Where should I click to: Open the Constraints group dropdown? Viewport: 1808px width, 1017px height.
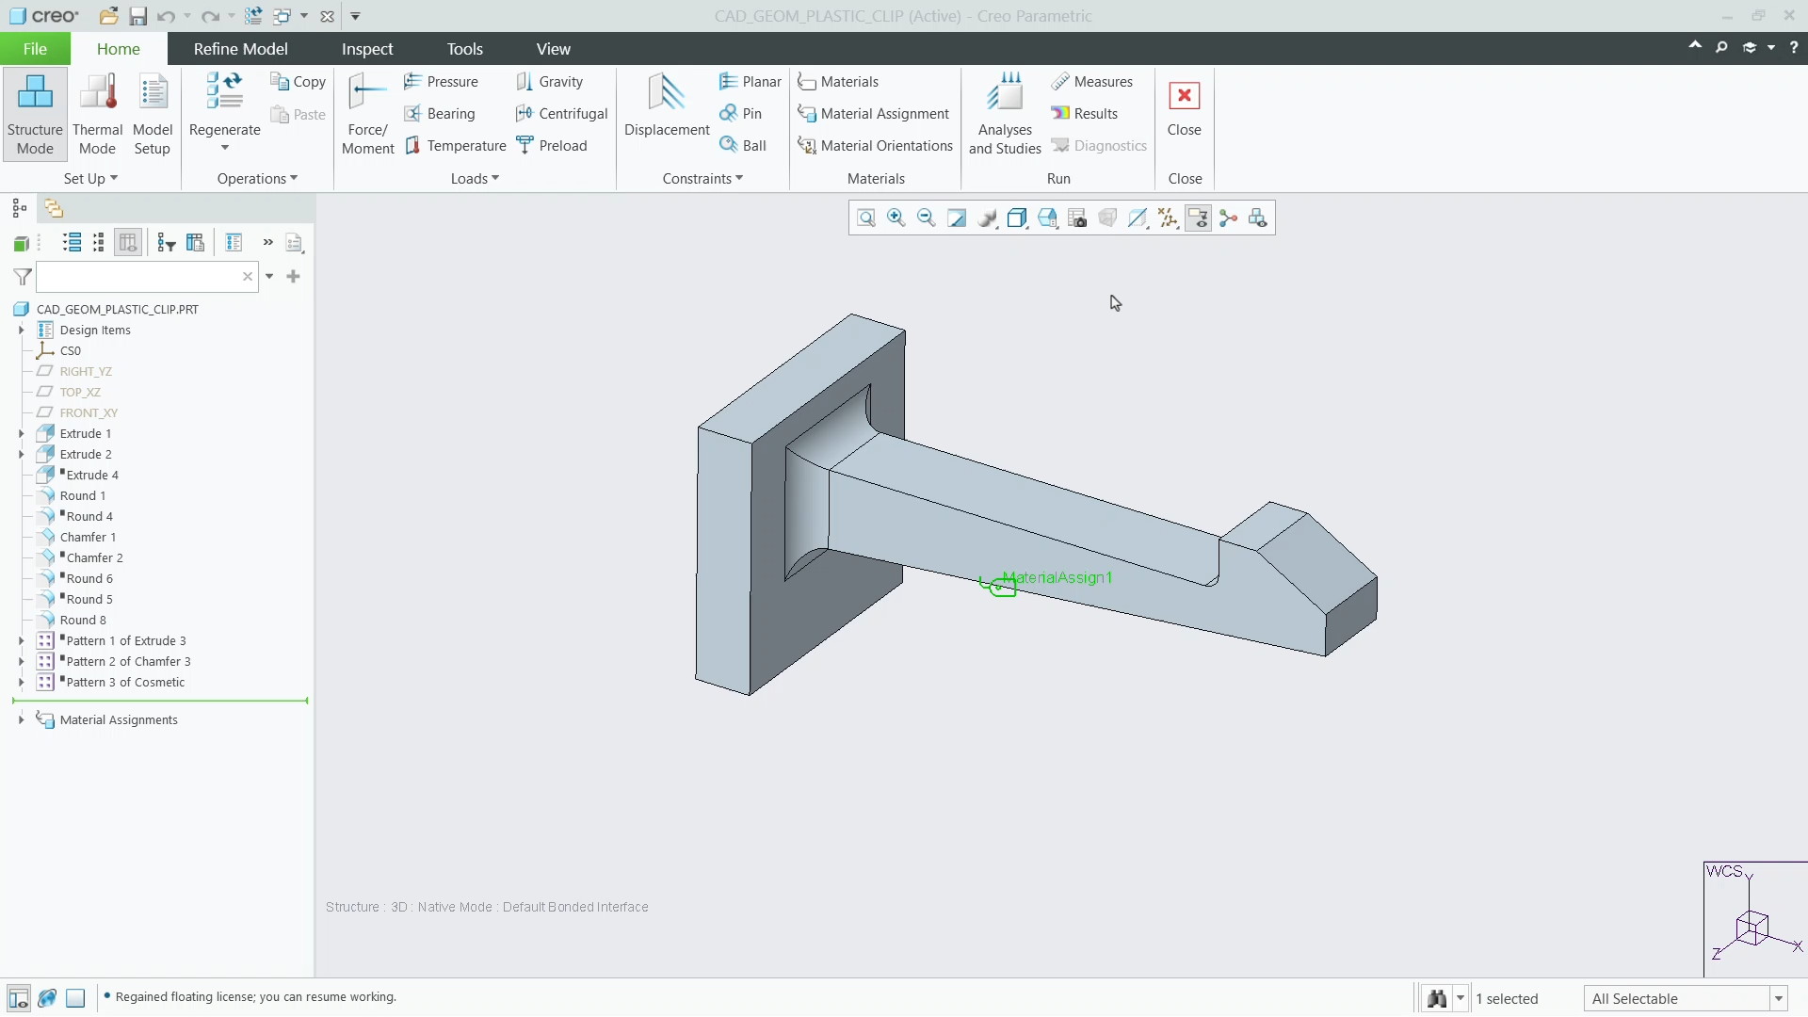pos(702,179)
